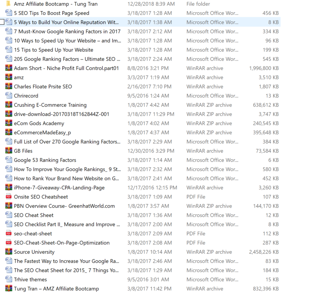The width and height of the screenshot is (313, 299).
Task: Click the date 12/28/2018 8:39 AM
Action: 151,4
